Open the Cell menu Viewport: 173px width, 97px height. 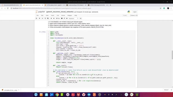pyautogui.click(x=58, y=15)
